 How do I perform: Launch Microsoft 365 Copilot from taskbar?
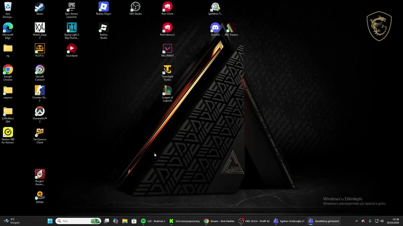(x=116, y=221)
